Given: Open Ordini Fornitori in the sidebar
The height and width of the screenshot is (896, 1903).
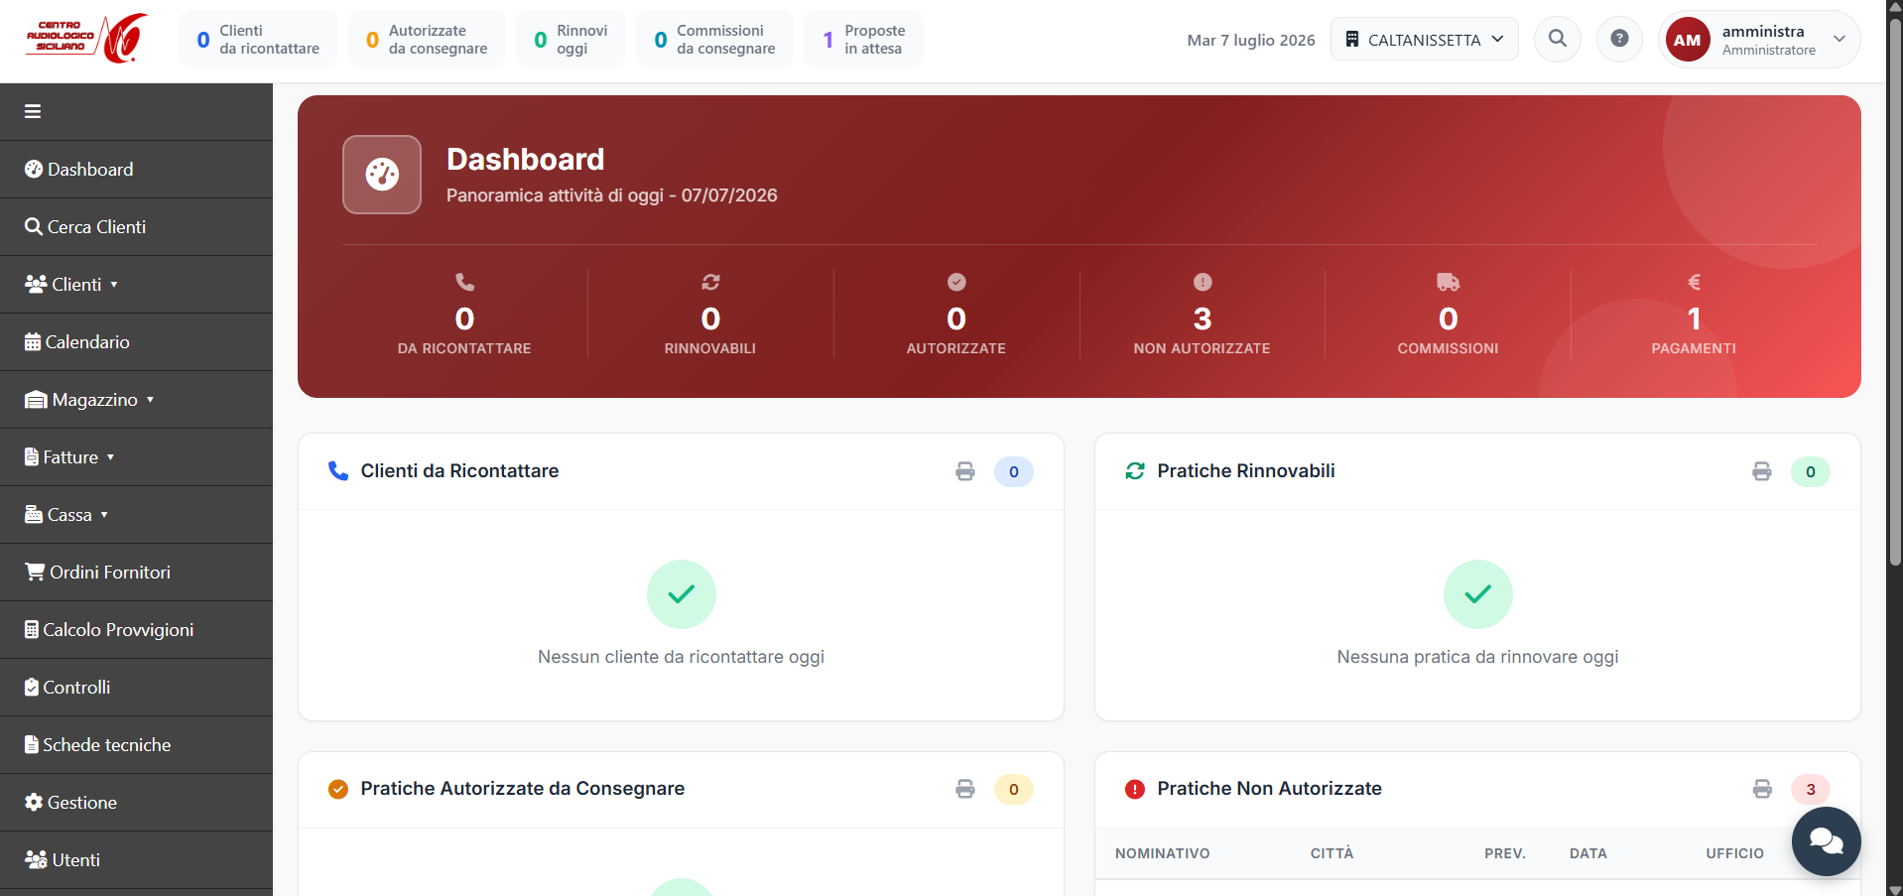Looking at the screenshot, I should 136,573.
